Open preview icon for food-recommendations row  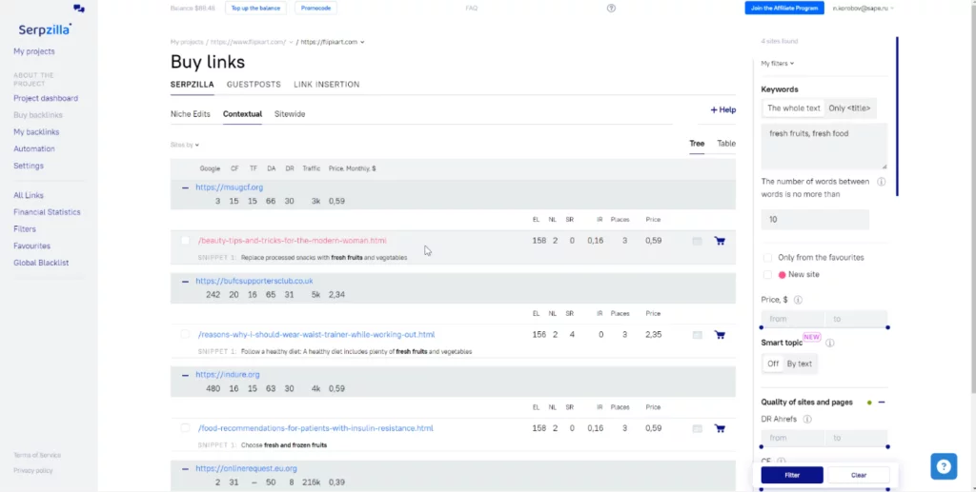pyautogui.click(x=697, y=428)
